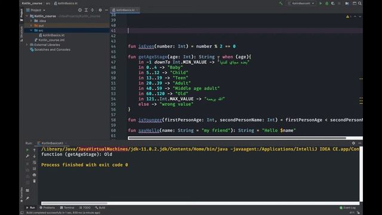Screen dimensions: 382x215
Task: Click the top toolbar Stop square icon
Action: click(x=340, y=4)
